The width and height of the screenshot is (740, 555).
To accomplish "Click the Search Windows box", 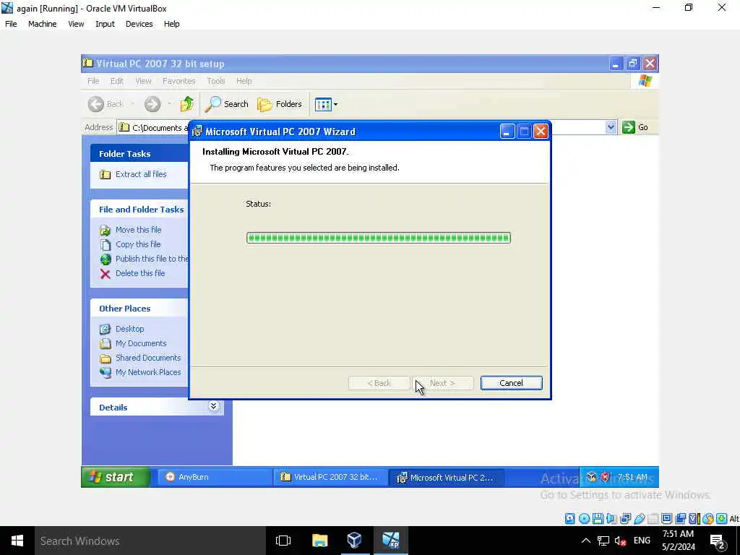I will 150,541.
